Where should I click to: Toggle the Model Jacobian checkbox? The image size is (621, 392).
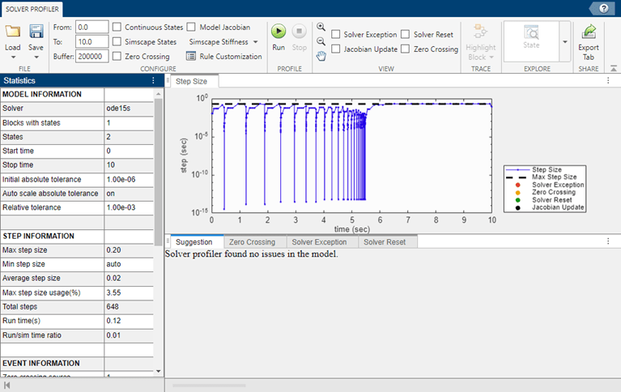(x=191, y=28)
